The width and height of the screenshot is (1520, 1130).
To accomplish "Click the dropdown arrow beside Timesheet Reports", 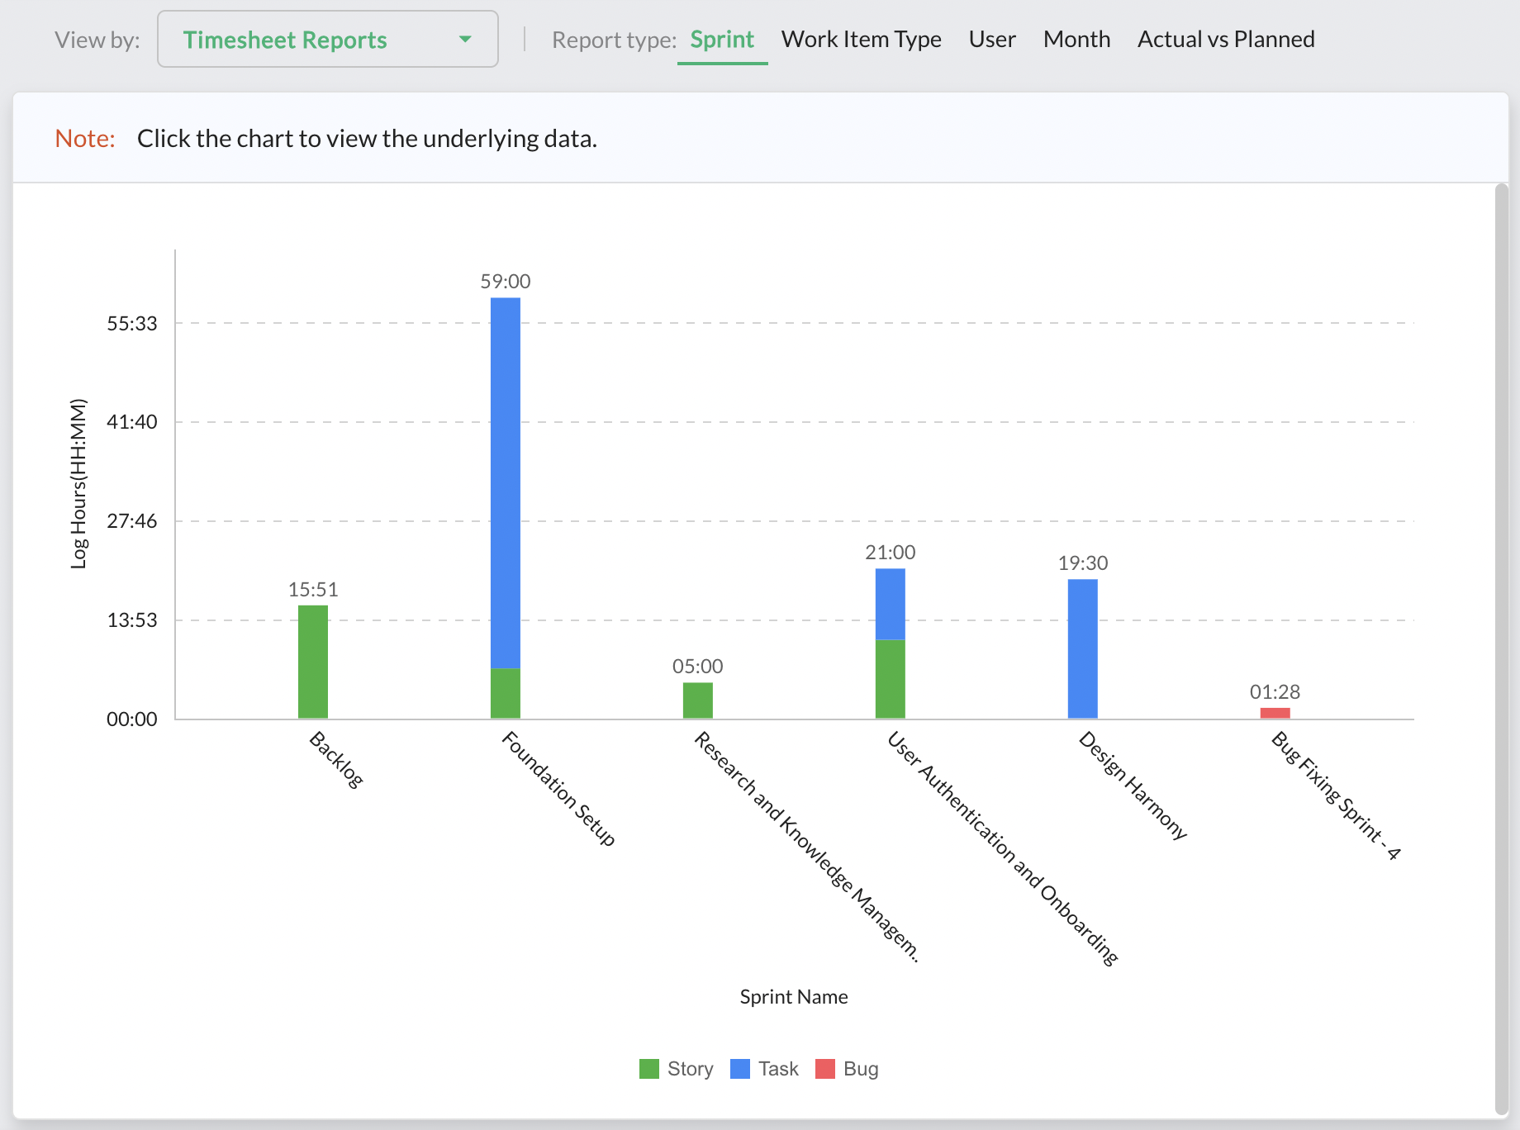I will pos(465,40).
